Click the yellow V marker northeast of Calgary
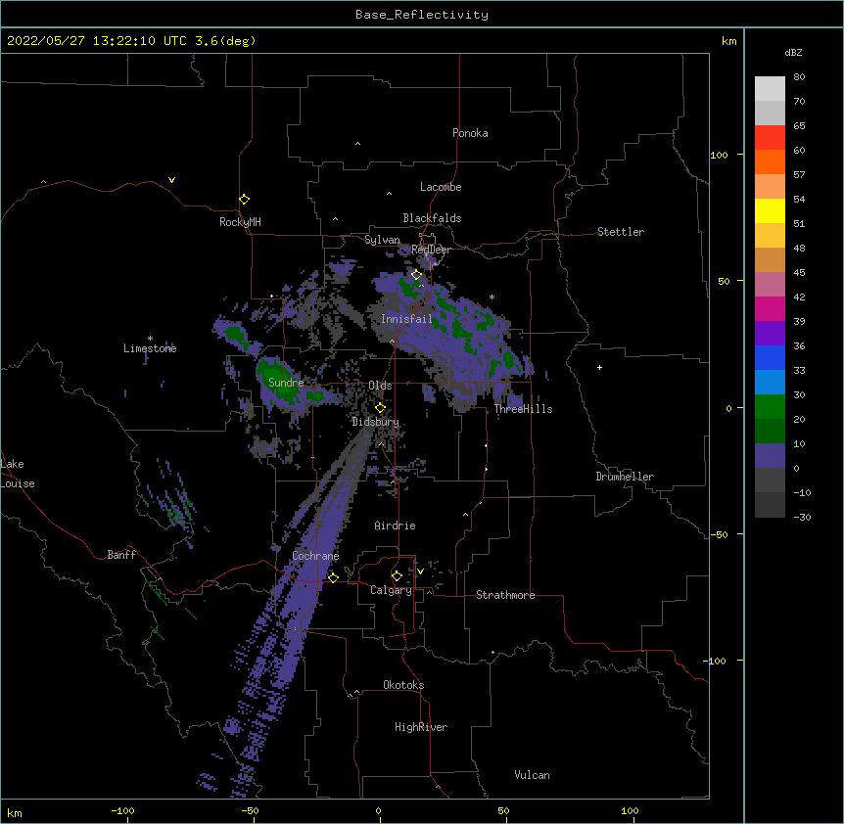This screenshot has height=824, width=844. click(x=420, y=572)
